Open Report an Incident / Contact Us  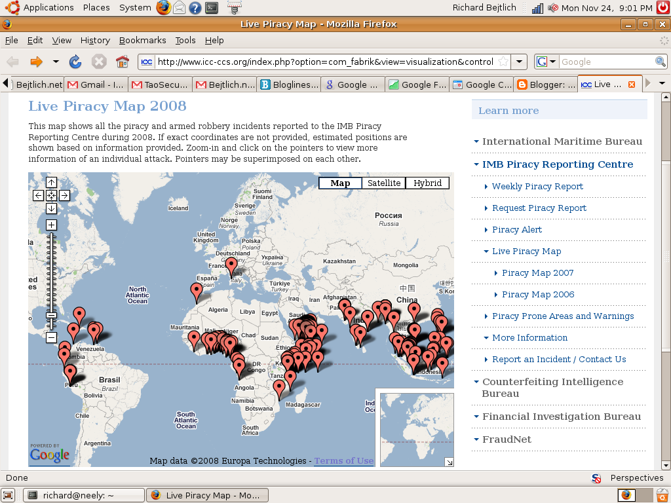pyautogui.click(x=559, y=360)
